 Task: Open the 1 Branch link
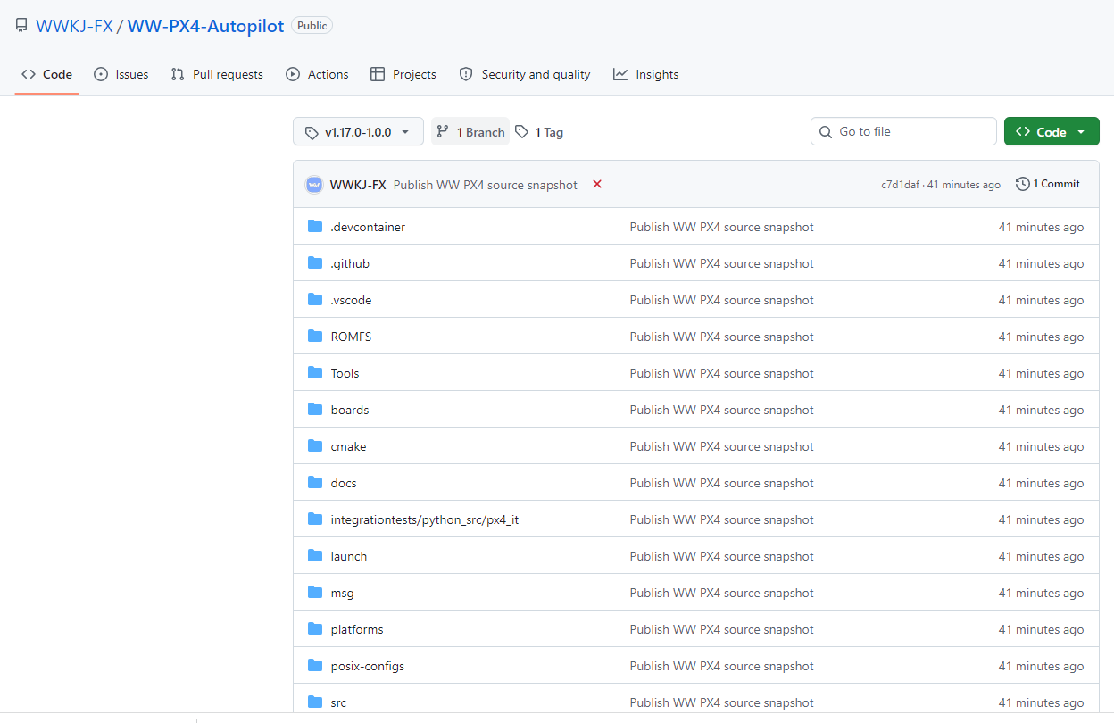[470, 131]
